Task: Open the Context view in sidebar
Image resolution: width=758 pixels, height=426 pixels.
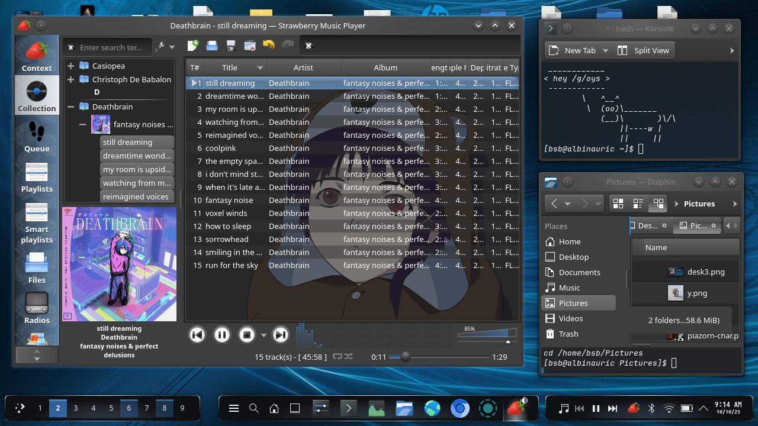Action: click(x=37, y=56)
